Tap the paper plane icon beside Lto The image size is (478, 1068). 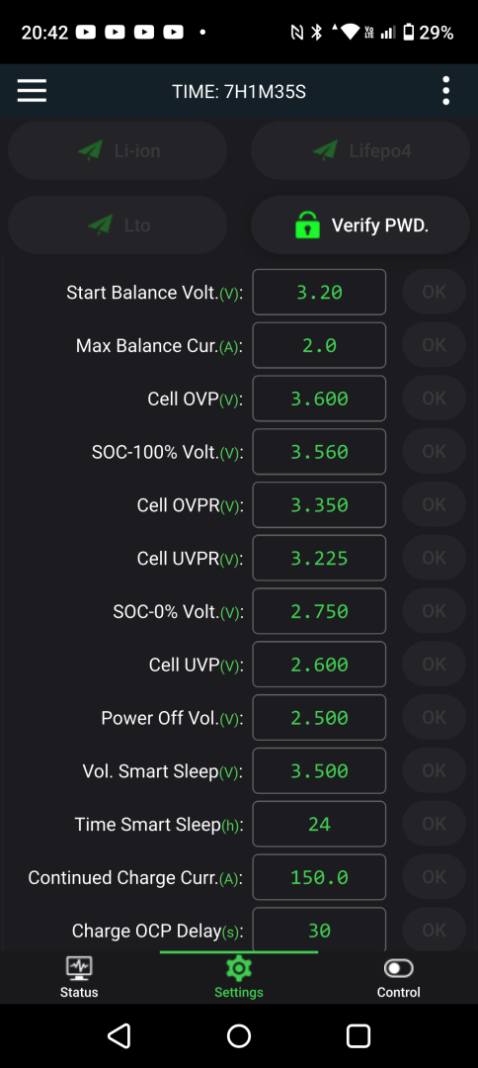pyautogui.click(x=100, y=224)
